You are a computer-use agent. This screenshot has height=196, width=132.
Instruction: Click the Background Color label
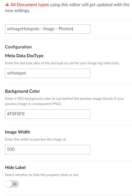pyautogui.click(x=22, y=91)
